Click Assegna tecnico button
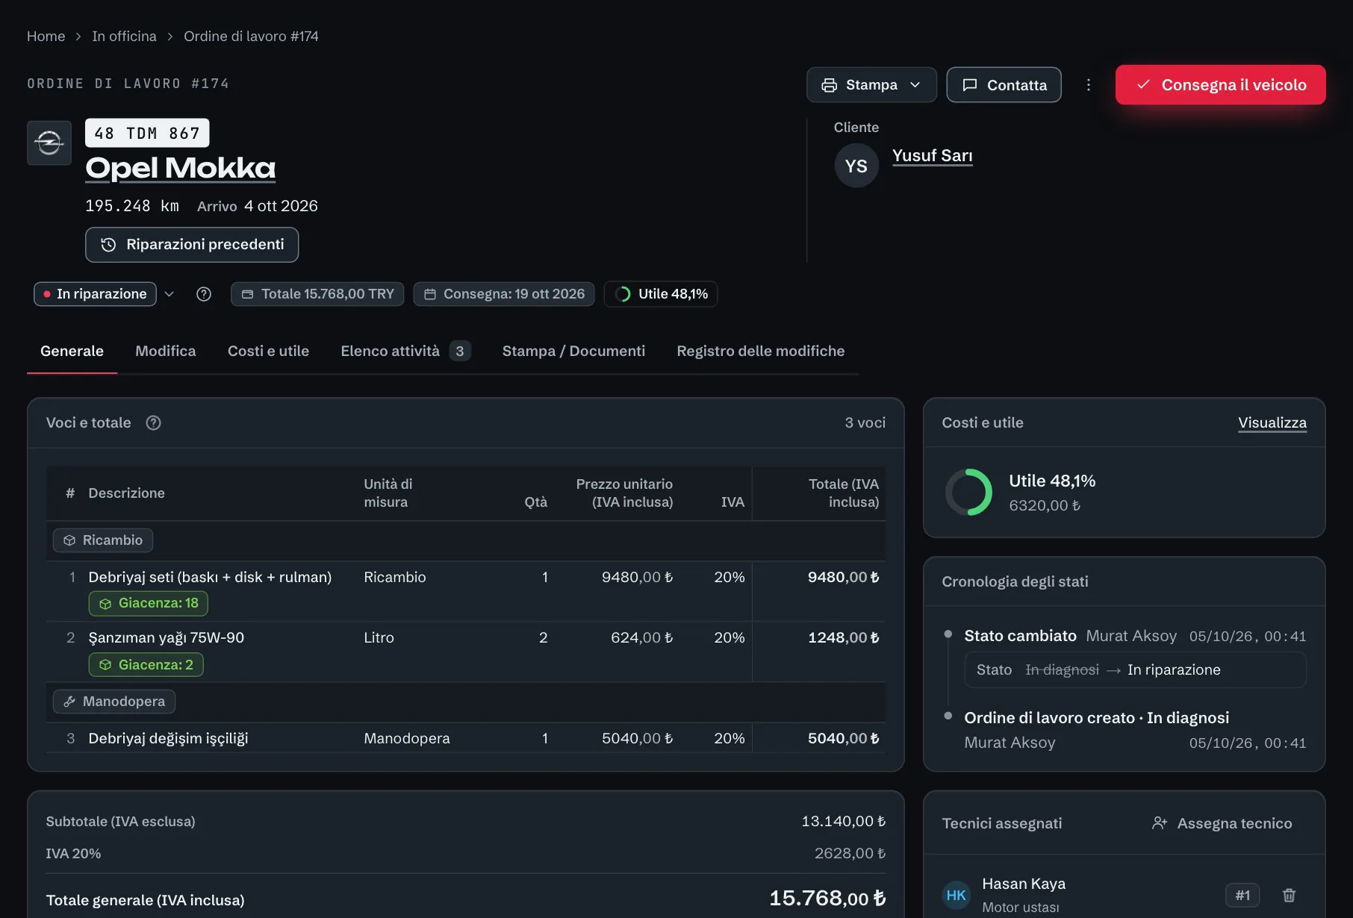The height and width of the screenshot is (918, 1353). tap(1222, 823)
